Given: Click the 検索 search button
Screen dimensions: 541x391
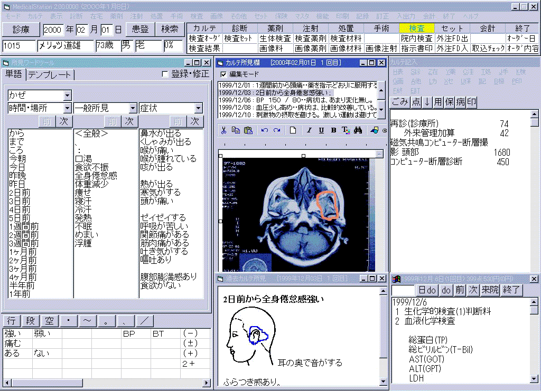Looking at the screenshot, I should 170,29.
